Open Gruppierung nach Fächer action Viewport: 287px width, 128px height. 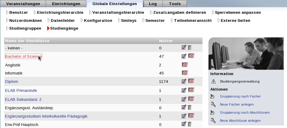point(240,96)
